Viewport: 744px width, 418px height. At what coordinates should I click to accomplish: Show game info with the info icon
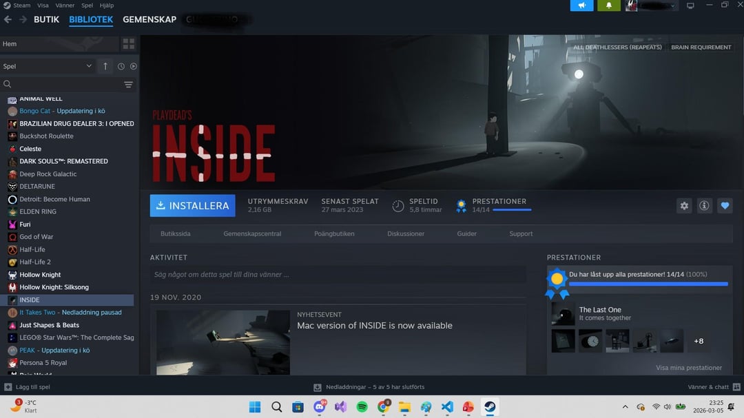(x=704, y=205)
